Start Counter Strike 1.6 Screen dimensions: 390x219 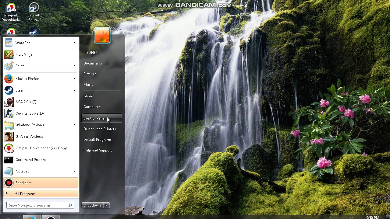[x=41, y=113]
